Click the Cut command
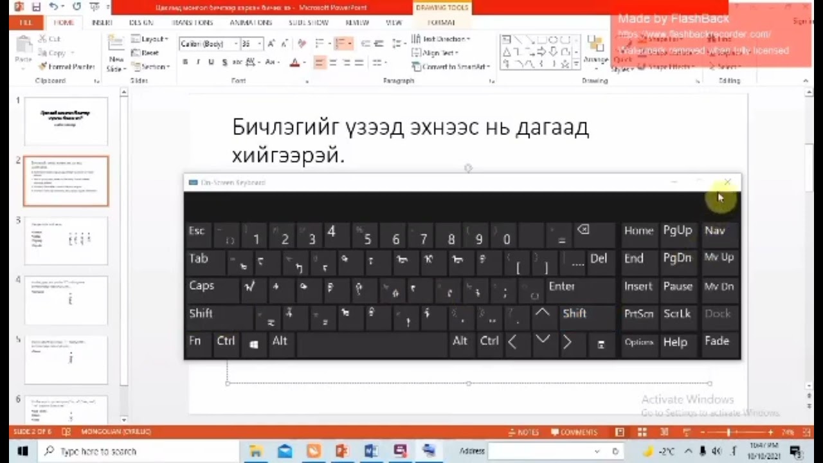Viewport: 823px width, 463px height. [x=50, y=39]
